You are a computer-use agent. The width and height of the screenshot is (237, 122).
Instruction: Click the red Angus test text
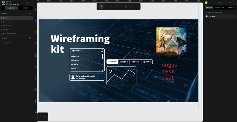[x=169, y=71]
